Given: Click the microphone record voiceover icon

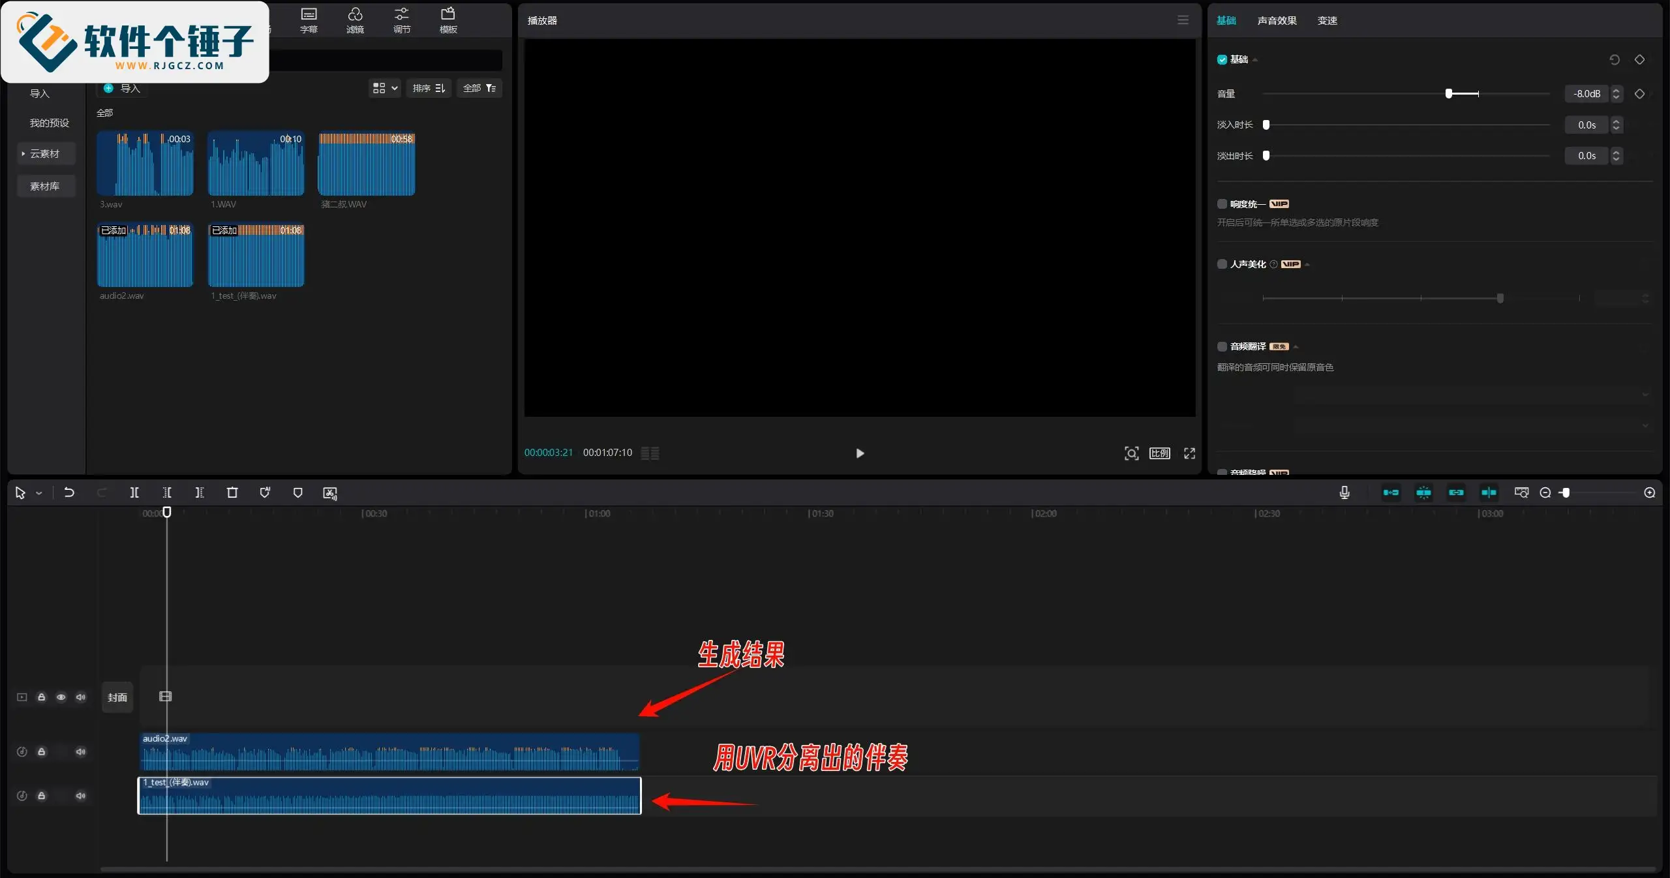Looking at the screenshot, I should (1344, 492).
